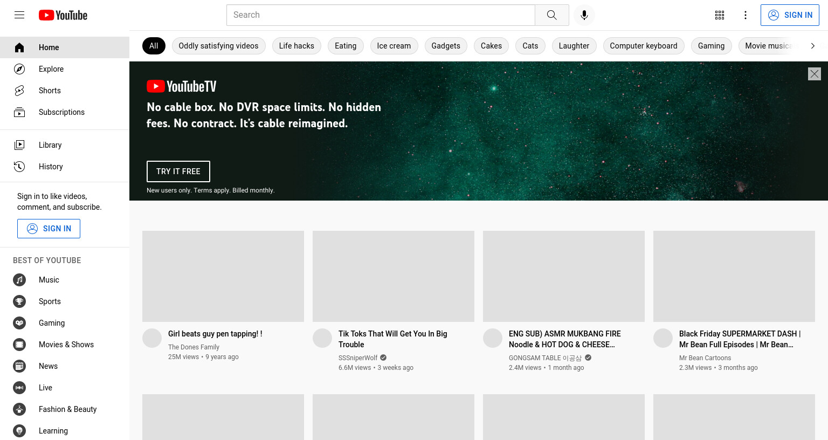Click the Shorts sidebar icon
Viewport: 828px width, 440px height.
[x=19, y=91]
